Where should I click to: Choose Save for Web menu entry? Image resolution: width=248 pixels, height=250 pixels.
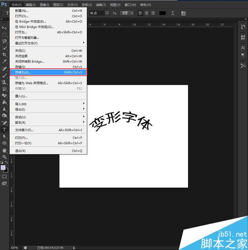coord(48,83)
